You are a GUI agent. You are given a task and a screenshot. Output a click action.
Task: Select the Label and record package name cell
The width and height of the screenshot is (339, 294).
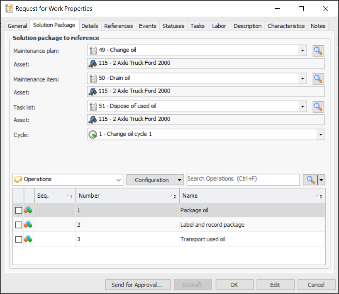(x=252, y=225)
